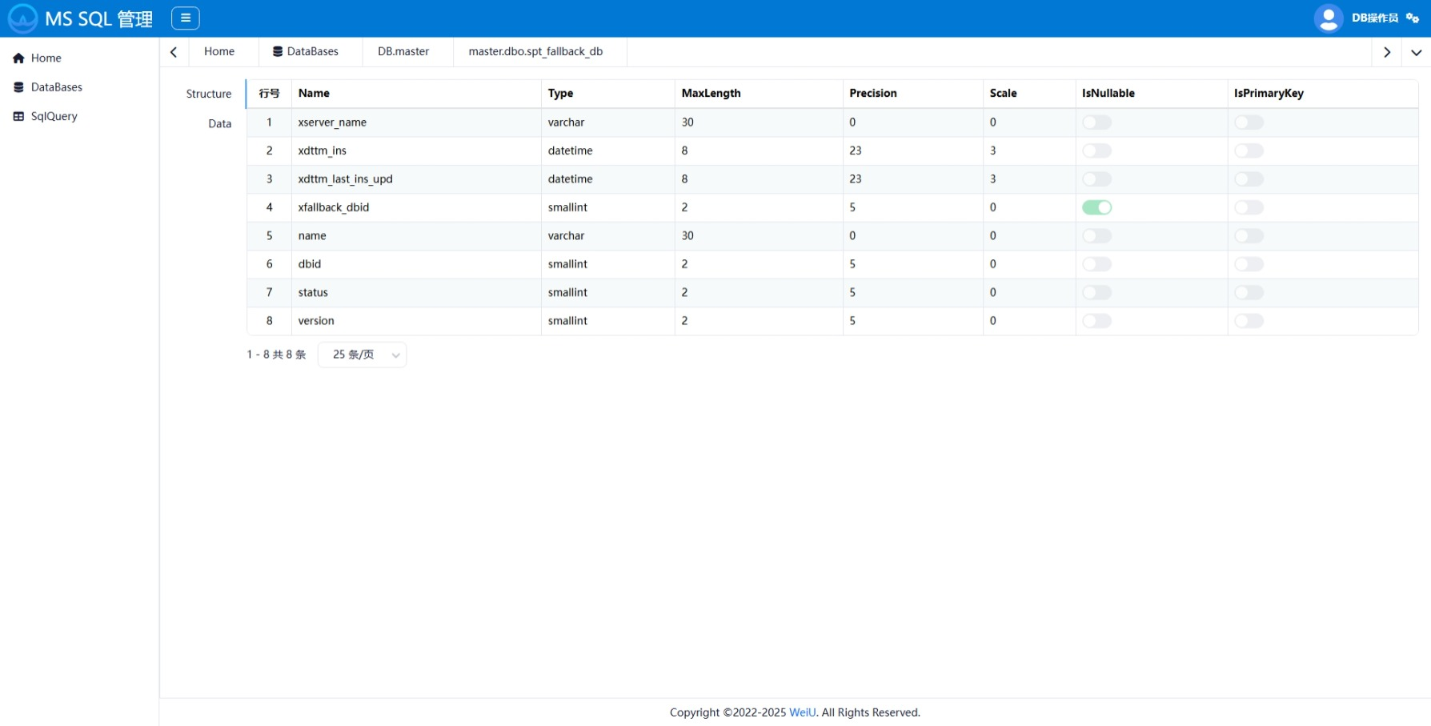Click the Home icon in sidebar
This screenshot has height=726, width=1431.
point(18,58)
